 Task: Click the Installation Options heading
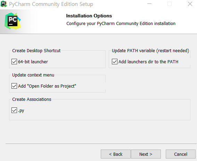(89, 16)
